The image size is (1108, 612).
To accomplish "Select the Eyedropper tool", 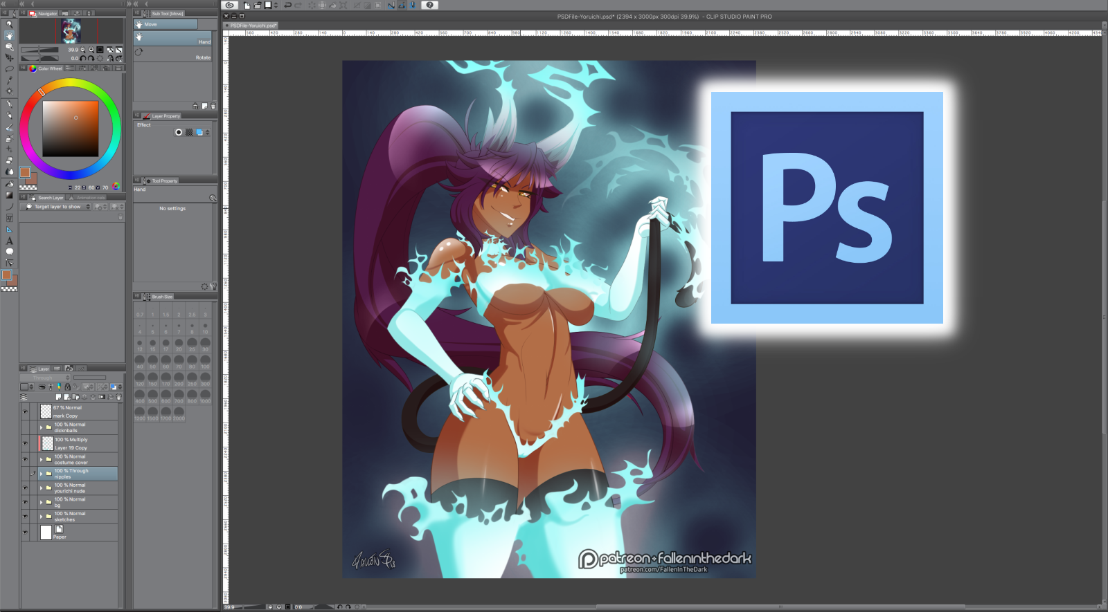I will click(x=9, y=80).
